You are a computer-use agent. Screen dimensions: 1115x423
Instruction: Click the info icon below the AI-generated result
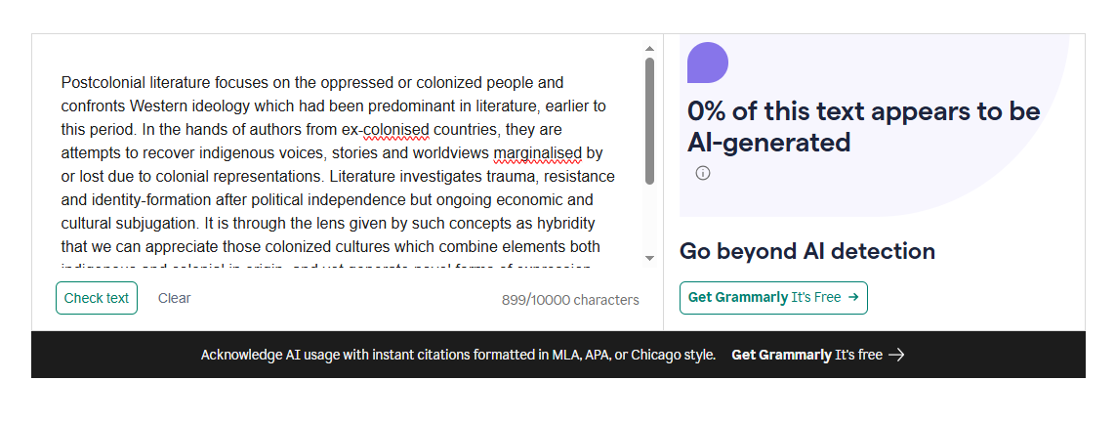point(703,173)
